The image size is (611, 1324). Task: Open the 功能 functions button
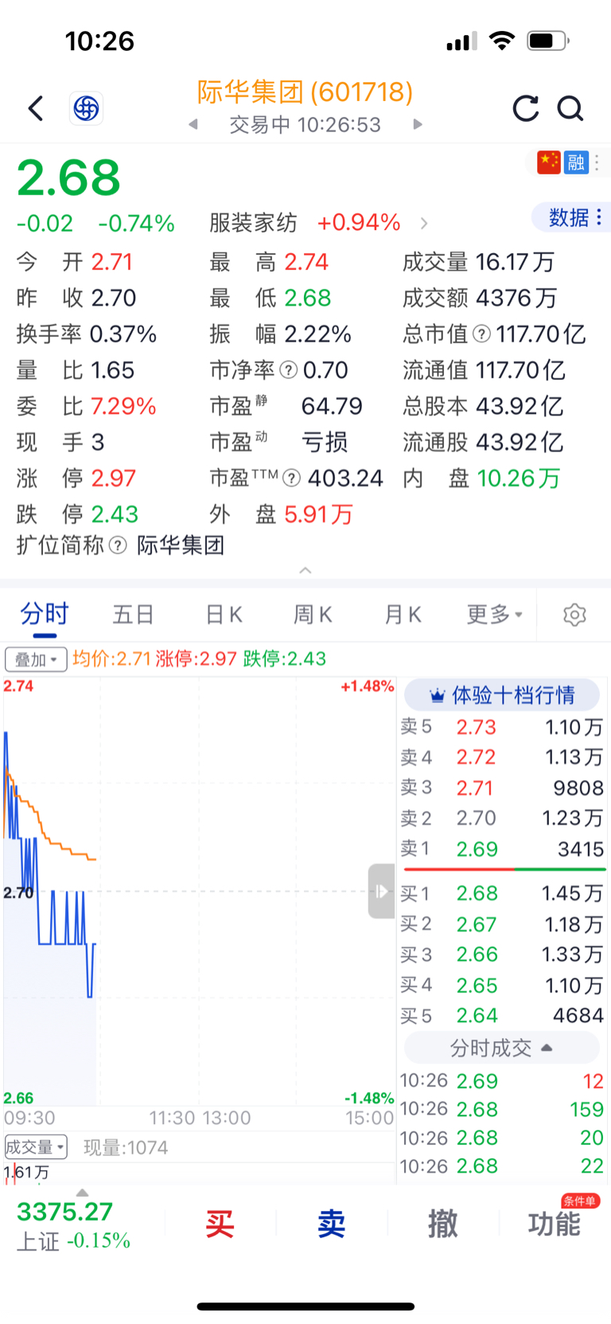(x=555, y=1224)
